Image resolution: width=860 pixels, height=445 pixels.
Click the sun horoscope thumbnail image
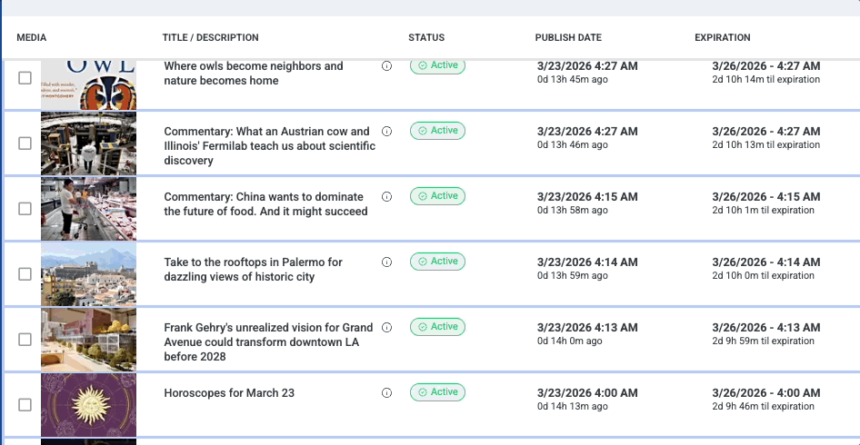point(88,405)
